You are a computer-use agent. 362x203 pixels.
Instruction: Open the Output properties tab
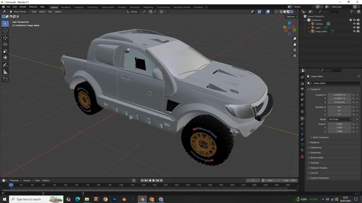coord(302,89)
